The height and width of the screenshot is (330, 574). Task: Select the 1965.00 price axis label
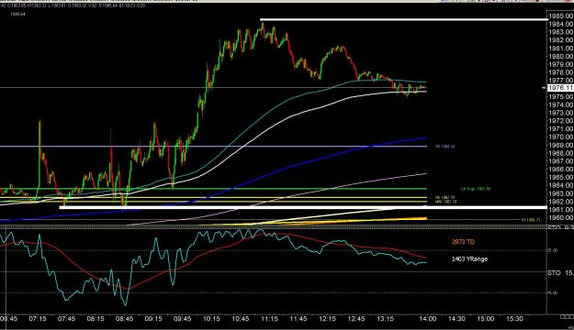tap(561, 177)
